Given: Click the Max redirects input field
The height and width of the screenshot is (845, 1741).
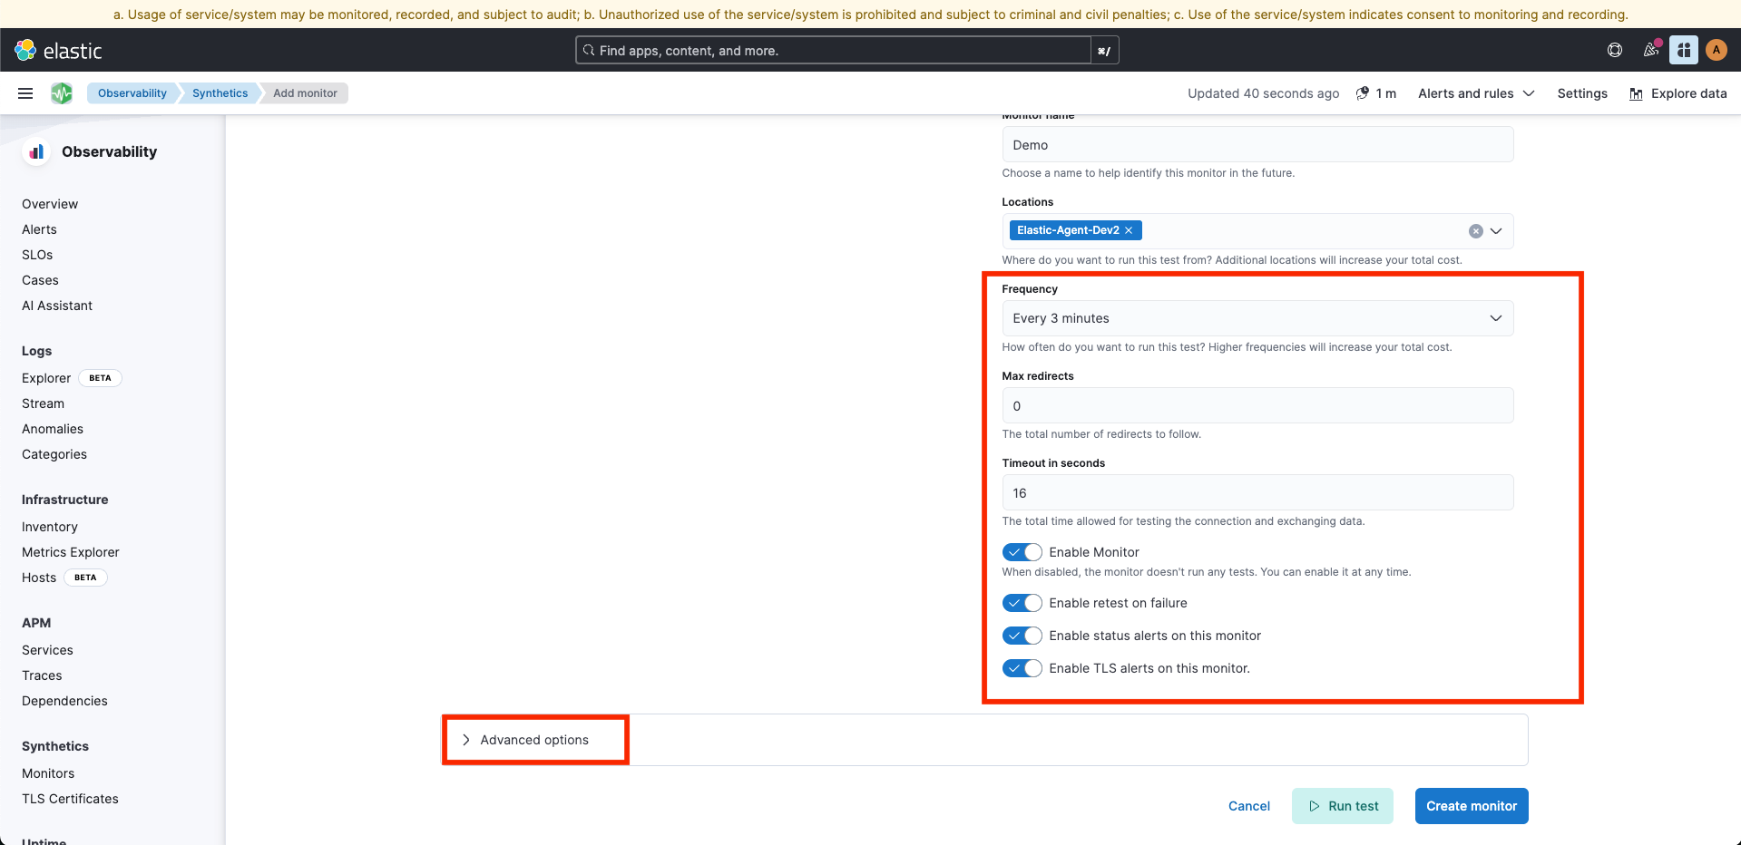Looking at the screenshot, I should point(1257,405).
